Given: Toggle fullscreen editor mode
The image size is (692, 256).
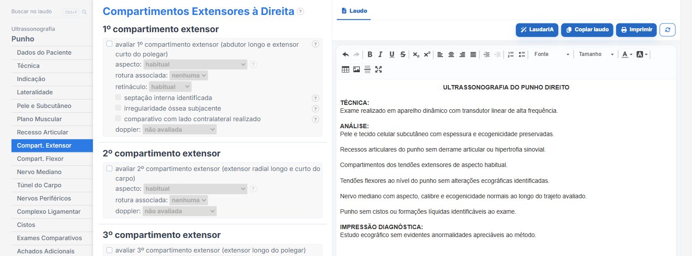Looking at the screenshot, I should [x=378, y=69].
